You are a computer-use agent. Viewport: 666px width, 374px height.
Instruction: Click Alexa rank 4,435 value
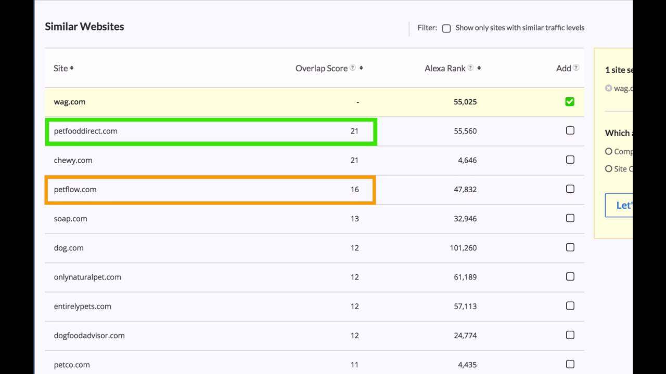(467, 365)
